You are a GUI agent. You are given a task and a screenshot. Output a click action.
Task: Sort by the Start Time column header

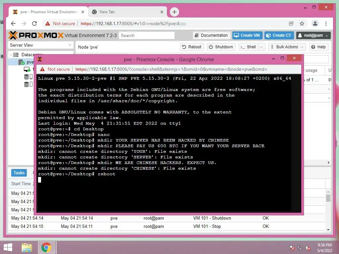tap(21, 184)
